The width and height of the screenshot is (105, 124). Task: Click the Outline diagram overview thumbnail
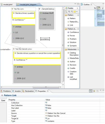100,18
